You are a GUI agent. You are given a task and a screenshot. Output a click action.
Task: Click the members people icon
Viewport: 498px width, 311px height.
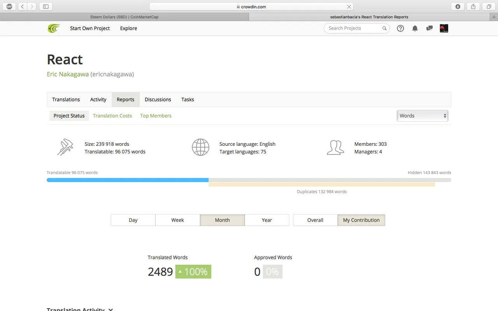[x=335, y=148]
